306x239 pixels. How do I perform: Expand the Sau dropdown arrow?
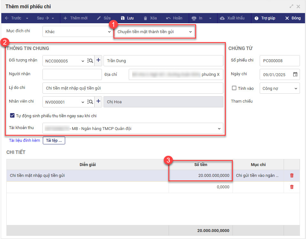coord(53,18)
